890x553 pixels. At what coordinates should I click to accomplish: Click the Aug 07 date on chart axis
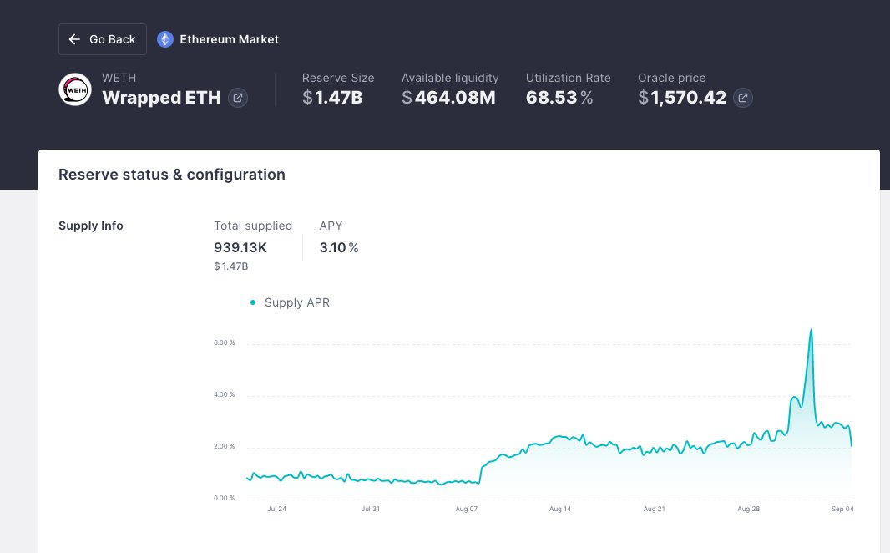467,508
